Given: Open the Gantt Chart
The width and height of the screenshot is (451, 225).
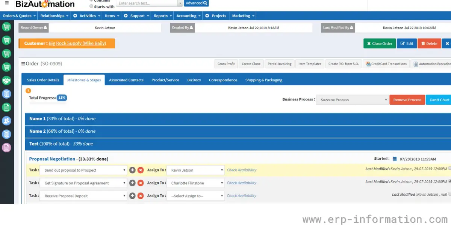Looking at the screenshot, I should (x=439, y=100).
